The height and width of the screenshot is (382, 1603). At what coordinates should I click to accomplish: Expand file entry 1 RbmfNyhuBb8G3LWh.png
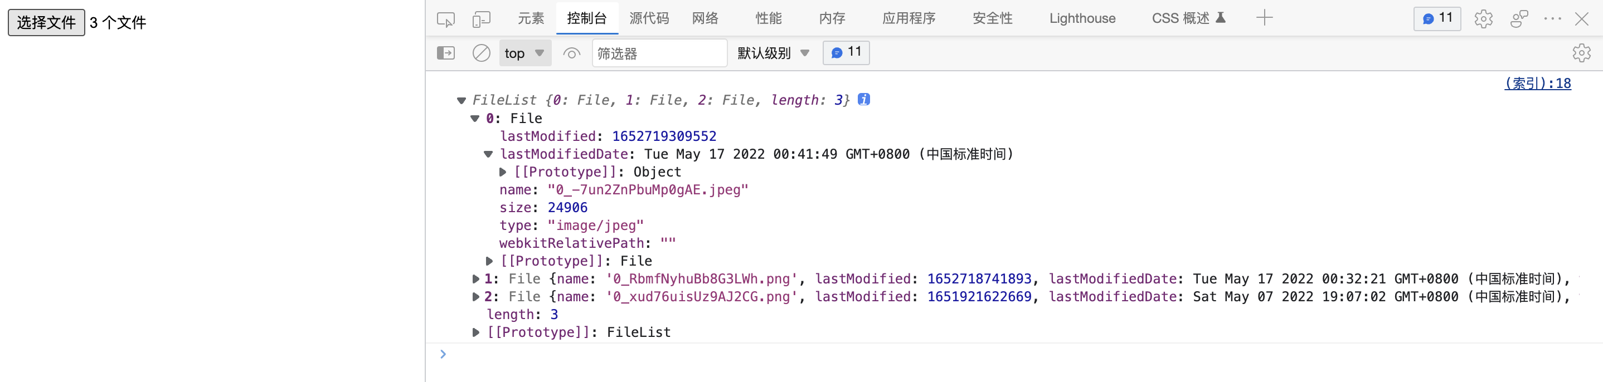[475, 279]
